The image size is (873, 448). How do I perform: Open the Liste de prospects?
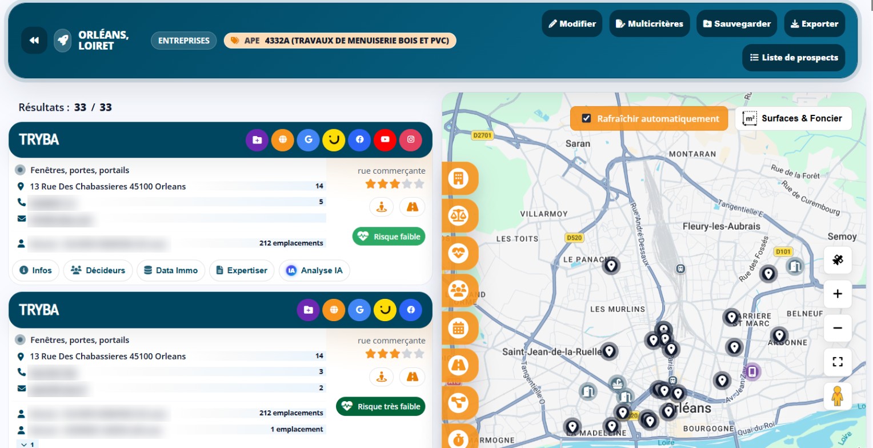point(794,57)
